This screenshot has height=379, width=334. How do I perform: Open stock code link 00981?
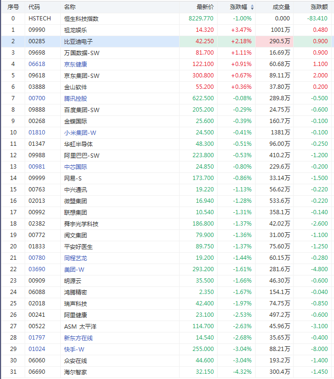click(x=37, y=167)
